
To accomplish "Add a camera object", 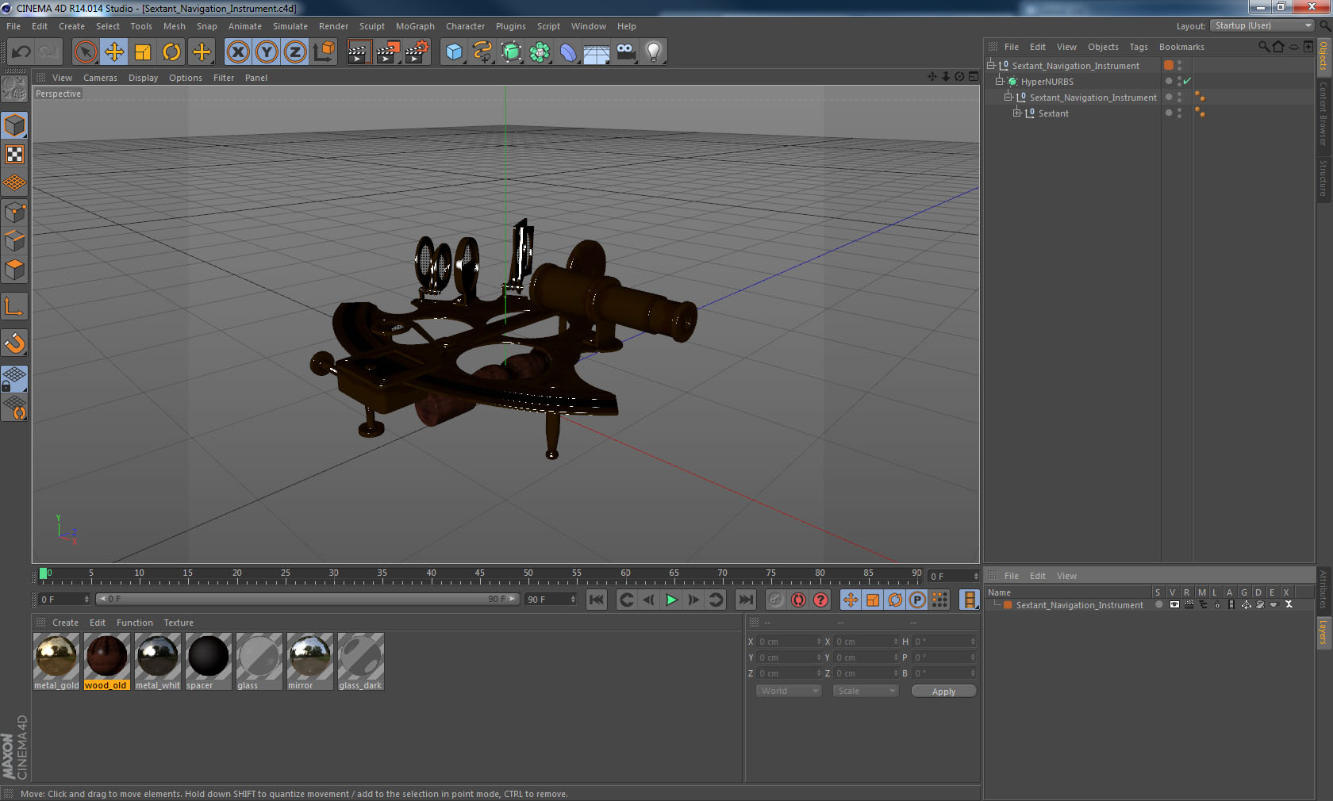I will (x=625, y=52).
